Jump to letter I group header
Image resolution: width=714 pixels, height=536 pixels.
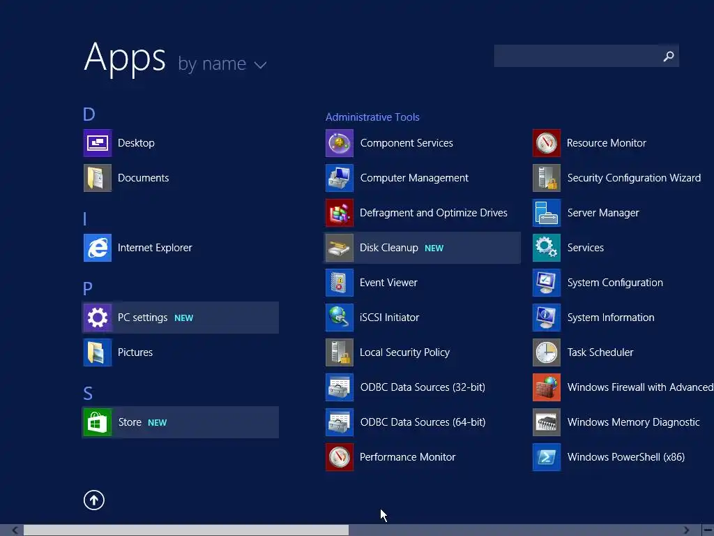pyautogui.click(x=84, y=218)
